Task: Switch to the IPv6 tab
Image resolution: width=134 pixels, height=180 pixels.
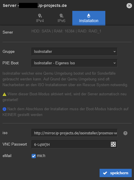Action: pyautogui.click(x=61, y=18)
